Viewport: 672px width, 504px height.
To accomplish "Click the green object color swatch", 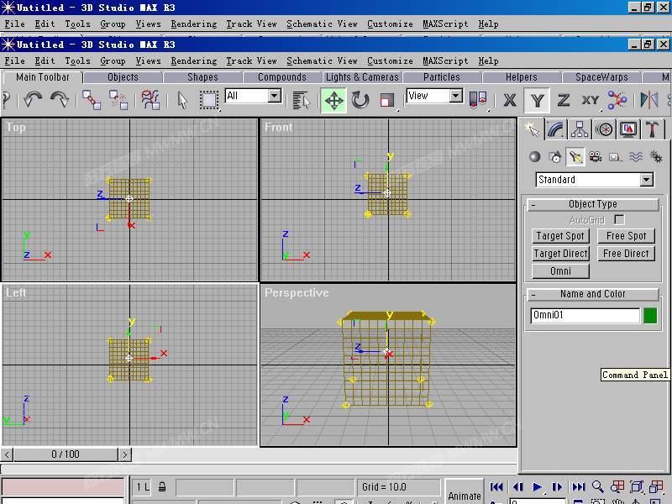I will click(650, 316).
